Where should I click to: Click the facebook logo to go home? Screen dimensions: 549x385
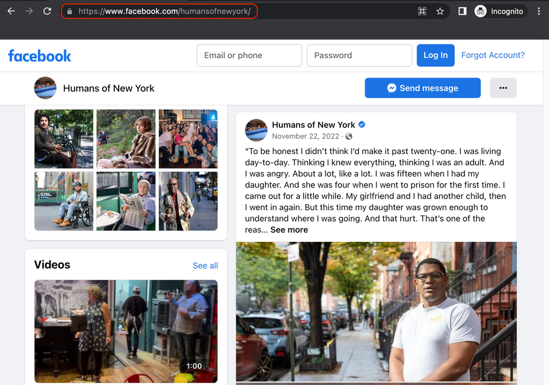point(39,55)
